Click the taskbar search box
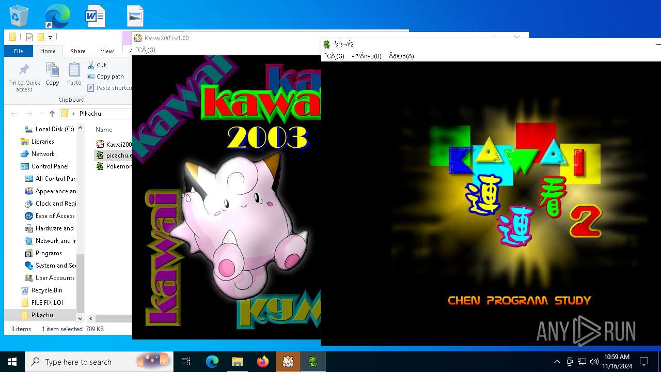Viewport: 661px width, 372px height. point(100,362)
